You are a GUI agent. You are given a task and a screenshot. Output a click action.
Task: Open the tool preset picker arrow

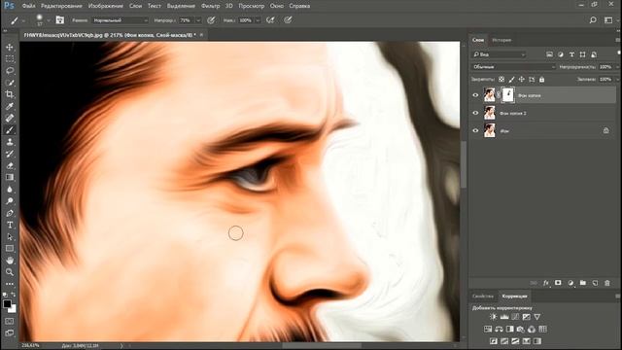pyautogui.click(x=23, y=20)
